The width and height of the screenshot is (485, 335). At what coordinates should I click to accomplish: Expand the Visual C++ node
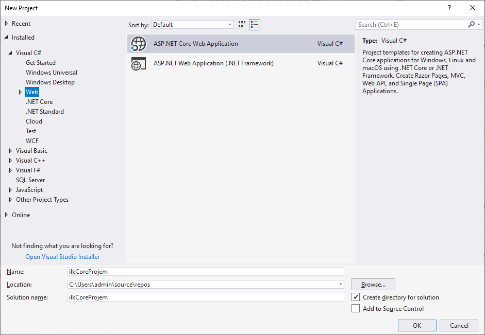10,161
